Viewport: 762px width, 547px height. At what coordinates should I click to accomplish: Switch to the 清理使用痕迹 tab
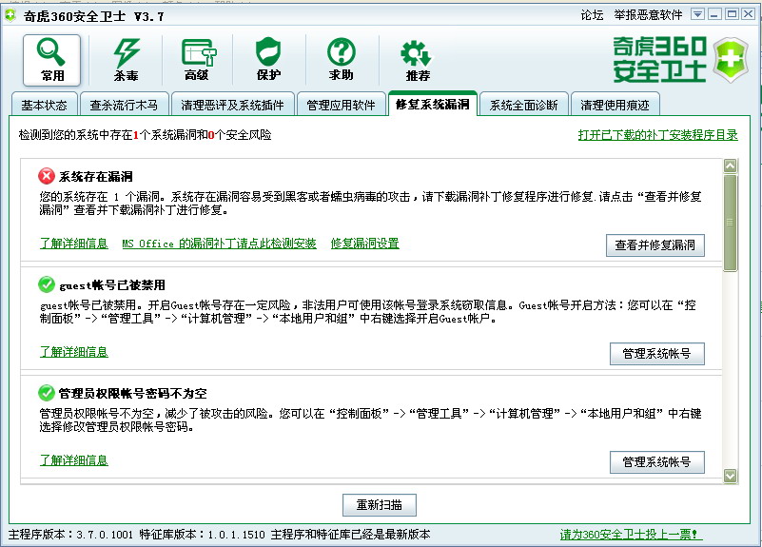(615, 105)
